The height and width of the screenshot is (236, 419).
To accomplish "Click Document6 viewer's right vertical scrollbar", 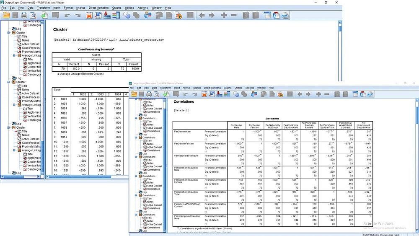I will point(340,50).
